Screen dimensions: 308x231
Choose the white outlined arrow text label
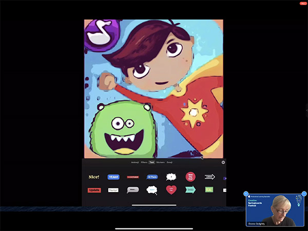click(x=210, y=177)
